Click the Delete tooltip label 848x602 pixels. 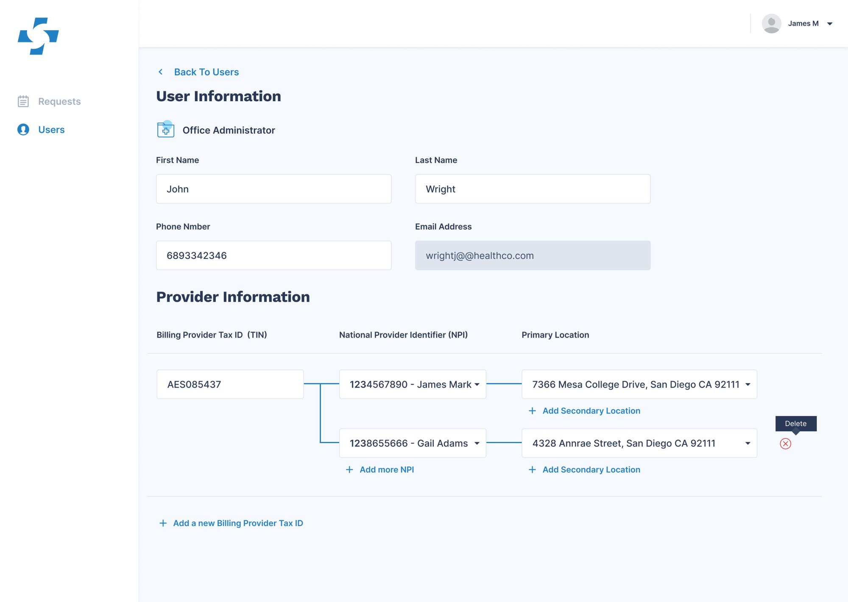(795, 424)
